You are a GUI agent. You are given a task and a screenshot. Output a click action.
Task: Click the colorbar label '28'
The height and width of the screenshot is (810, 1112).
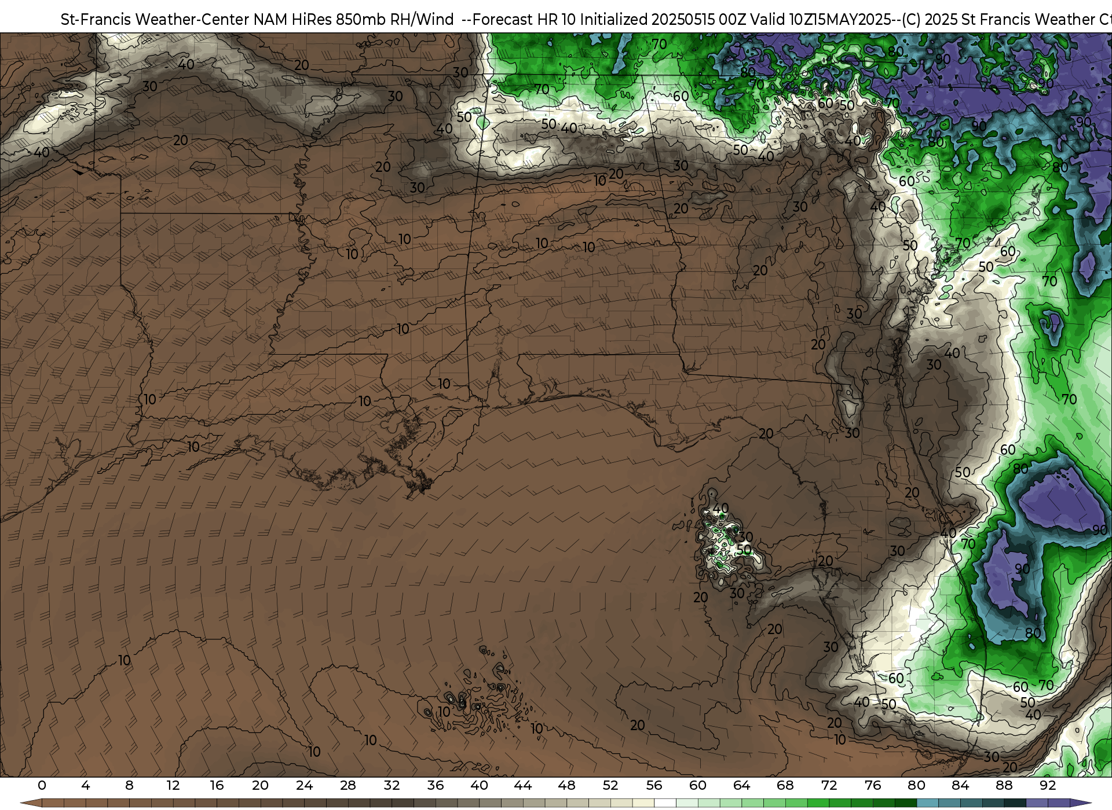point(348,785)
